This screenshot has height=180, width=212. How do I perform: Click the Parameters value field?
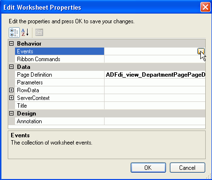[155, 82]
